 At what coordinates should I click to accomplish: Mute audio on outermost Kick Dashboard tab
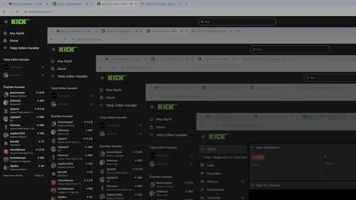87,4
